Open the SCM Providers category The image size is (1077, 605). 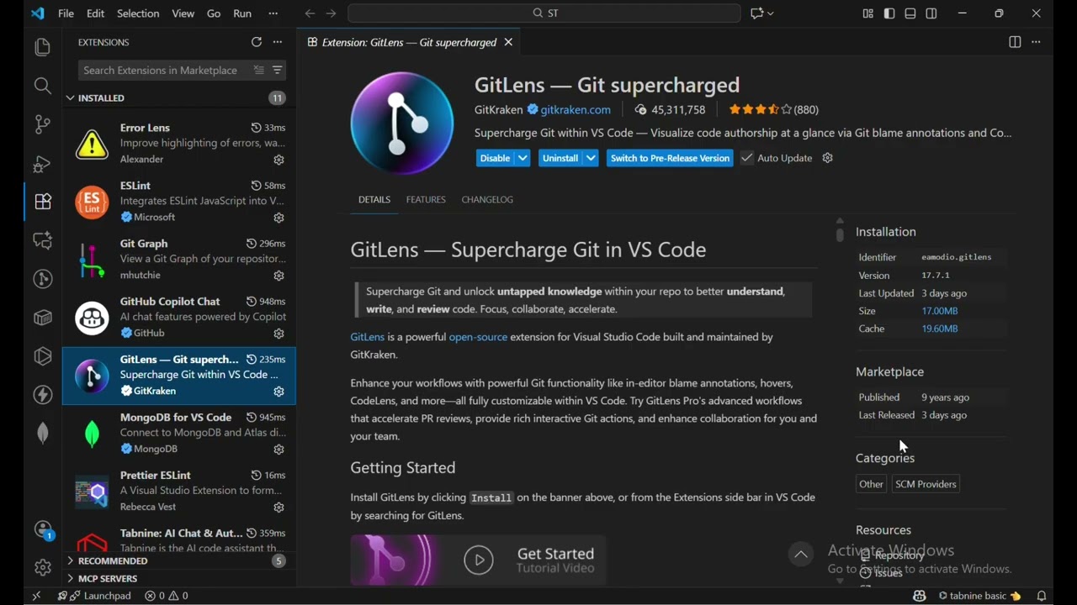[x=926, y=485]
